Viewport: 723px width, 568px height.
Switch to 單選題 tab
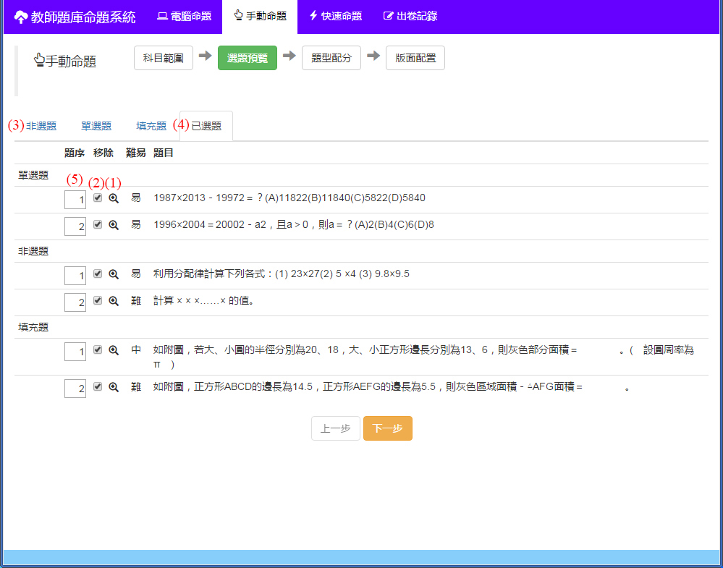point(96,126)
